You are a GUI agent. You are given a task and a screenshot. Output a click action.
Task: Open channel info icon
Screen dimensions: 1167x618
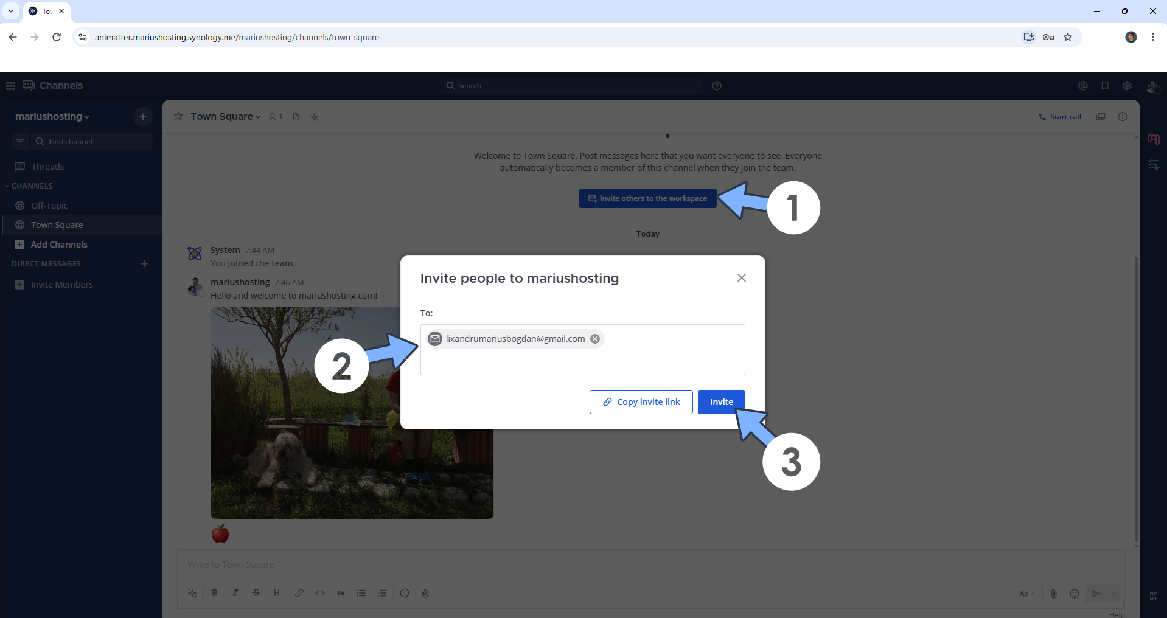[1123, 117]
